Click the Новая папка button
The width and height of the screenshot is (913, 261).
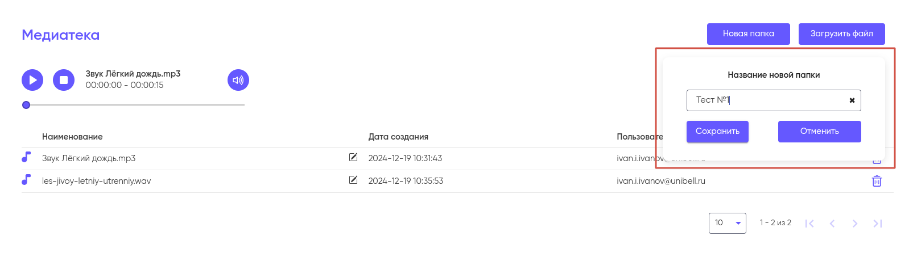pos(748,33)
